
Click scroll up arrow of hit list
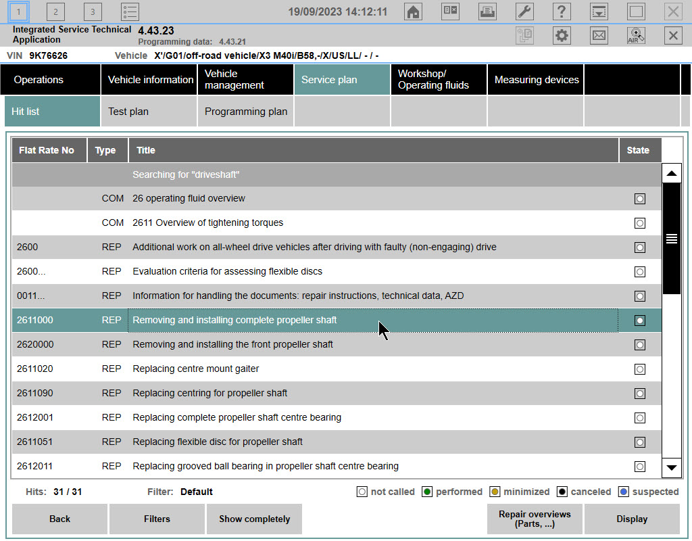671,174
